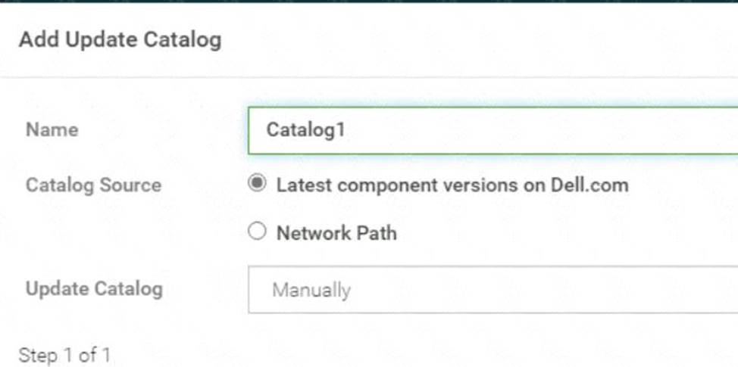The image size is (738, 367).
Task: Click the 'Update Catalog' field label
Action: [94, 289]
